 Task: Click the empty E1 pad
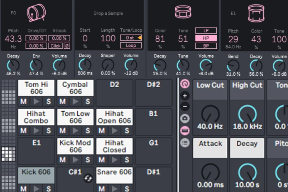tap(36, 151)
